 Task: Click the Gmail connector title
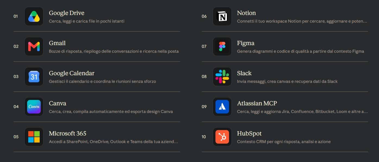(x=57, y=43)
